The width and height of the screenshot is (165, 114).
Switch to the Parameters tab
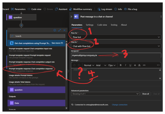tap(77, 25)
